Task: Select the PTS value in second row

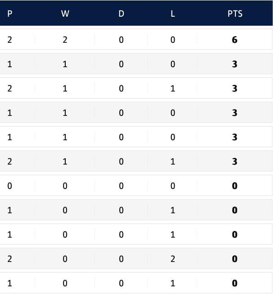Action: click(x=234, y=64)
